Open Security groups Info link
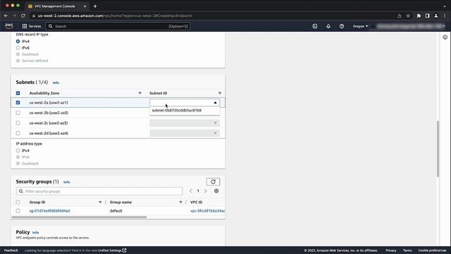 pos(66,182)
